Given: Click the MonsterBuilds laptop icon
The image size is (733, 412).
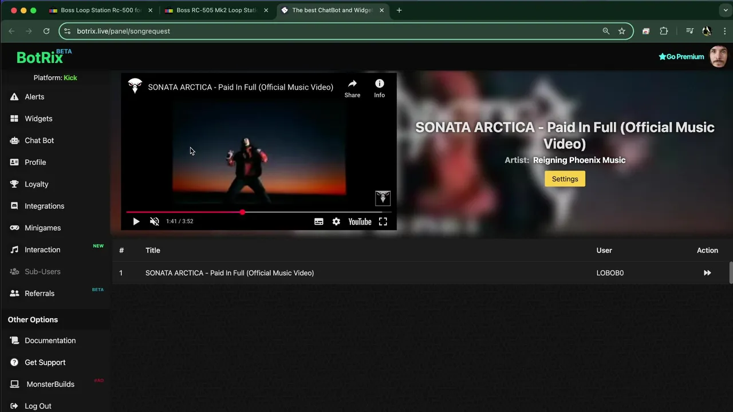Looking at the screenshot, I should [14, 384].
